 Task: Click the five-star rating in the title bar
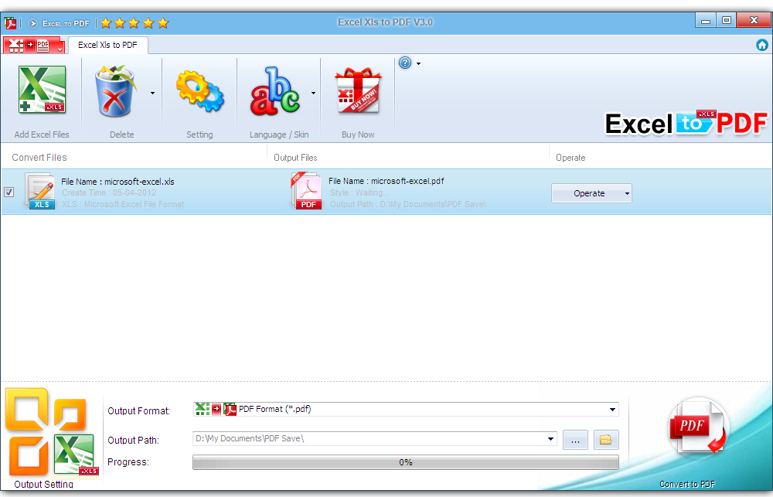click(x=135, y=22)
